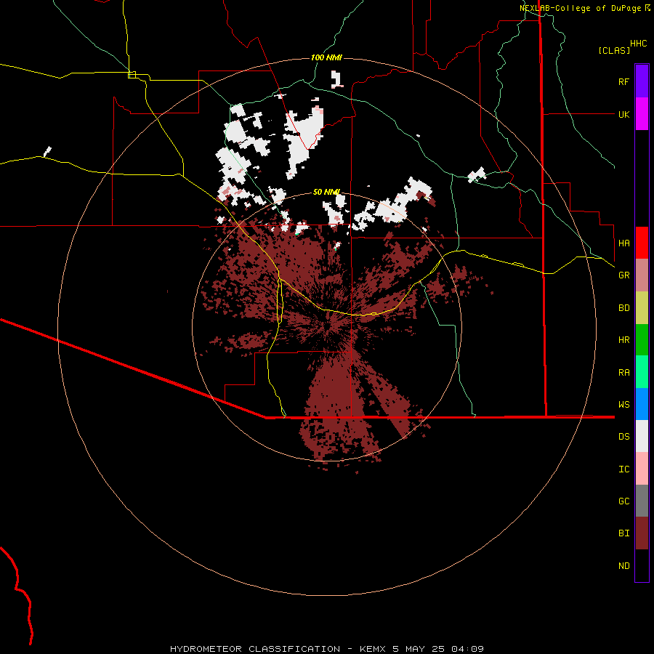Click the GC gray legend swatch
Screen dimensions: 654x654
pos(642,501)
